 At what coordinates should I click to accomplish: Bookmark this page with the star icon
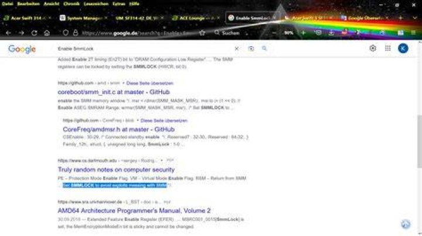(202, 33)
